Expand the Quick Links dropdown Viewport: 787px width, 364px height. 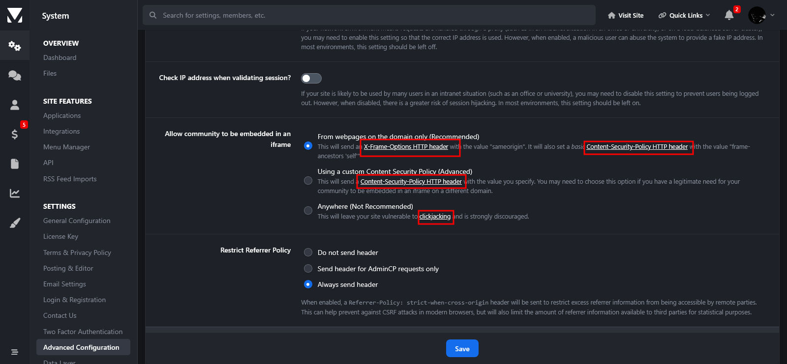(x=684, y=15)
